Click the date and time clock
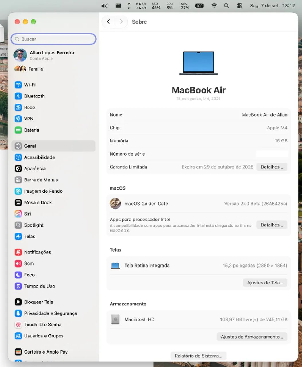This screenshot has height=367, width=302. pyautogui.click(x=272, y=6)
